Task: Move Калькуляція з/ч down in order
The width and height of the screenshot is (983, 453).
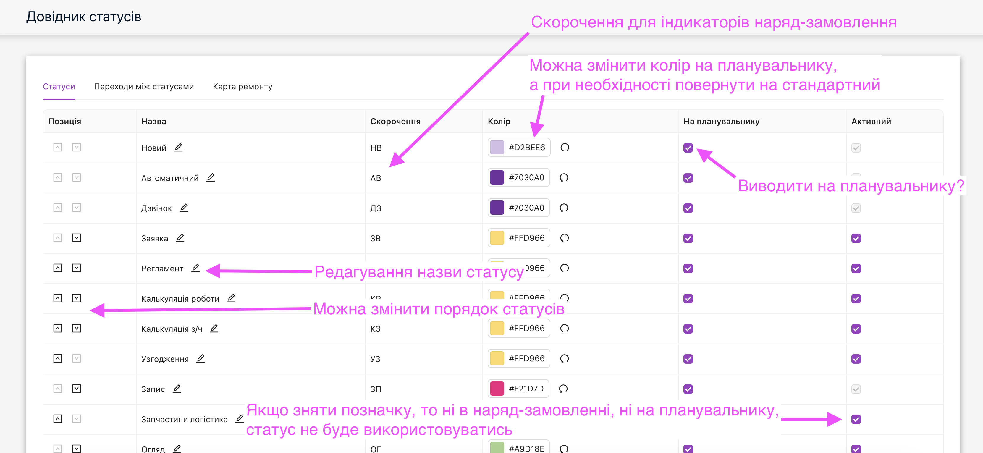Action: click(77, 328)
